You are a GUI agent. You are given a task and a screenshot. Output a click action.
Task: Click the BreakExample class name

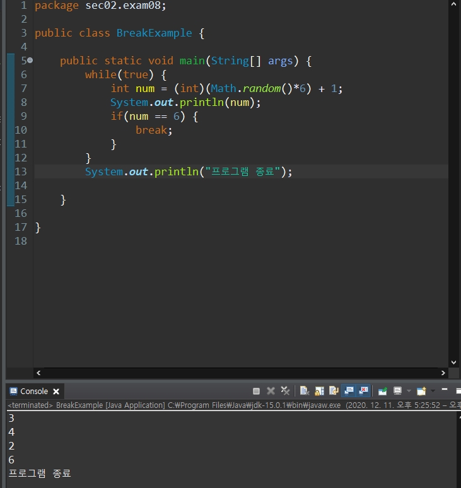(x=154, y=33)
